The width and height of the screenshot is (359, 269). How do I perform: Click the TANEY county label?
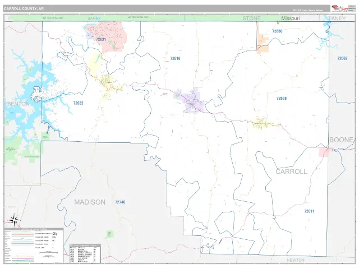coord(337,18)
